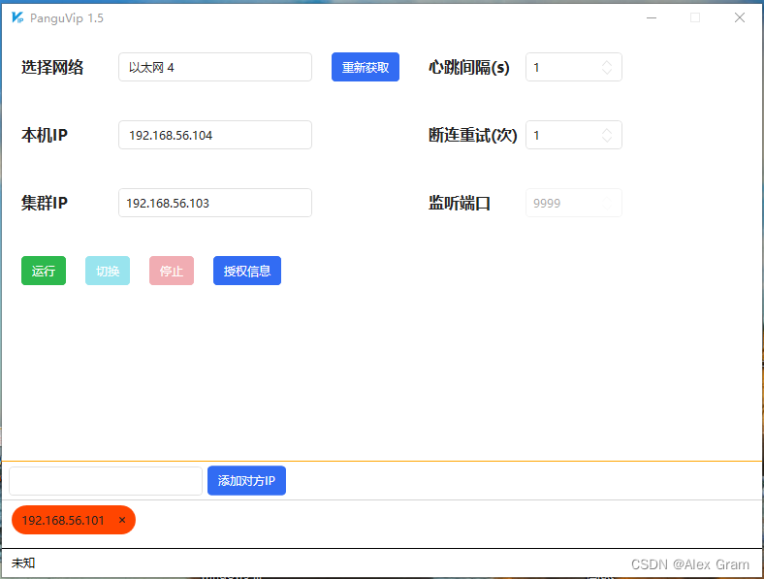This screenshot has width=764, height=579.
Task: Click the 心跳间隔 input showing 1
Action: [574, 67]
